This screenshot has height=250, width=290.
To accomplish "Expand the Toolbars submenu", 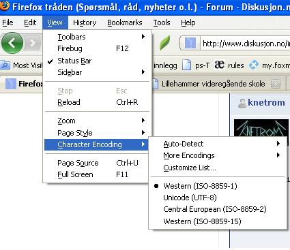I will click(x=97, y=37).
